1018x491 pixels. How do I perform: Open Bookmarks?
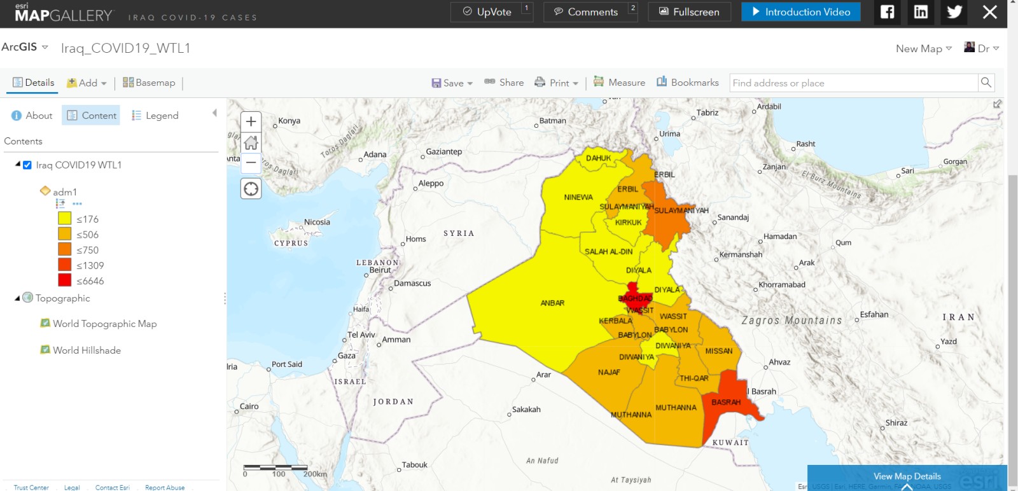688,82
